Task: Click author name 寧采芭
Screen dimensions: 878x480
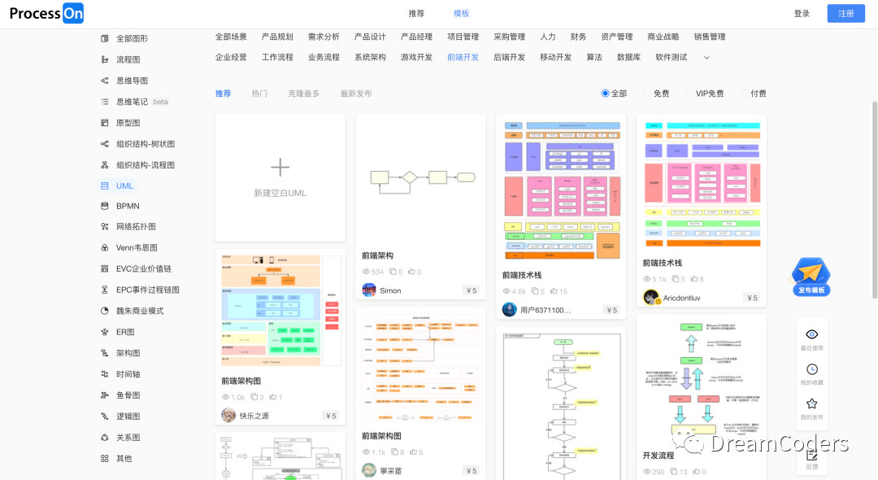Action: coord(391,471)
